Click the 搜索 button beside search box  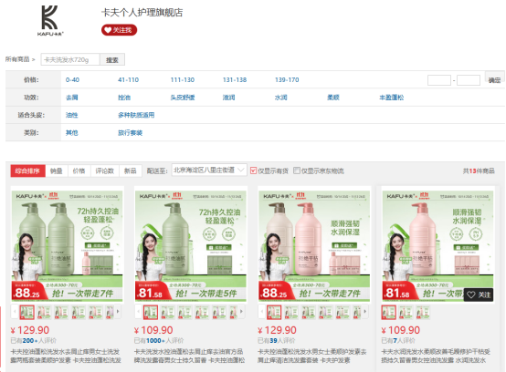[112, 59]
